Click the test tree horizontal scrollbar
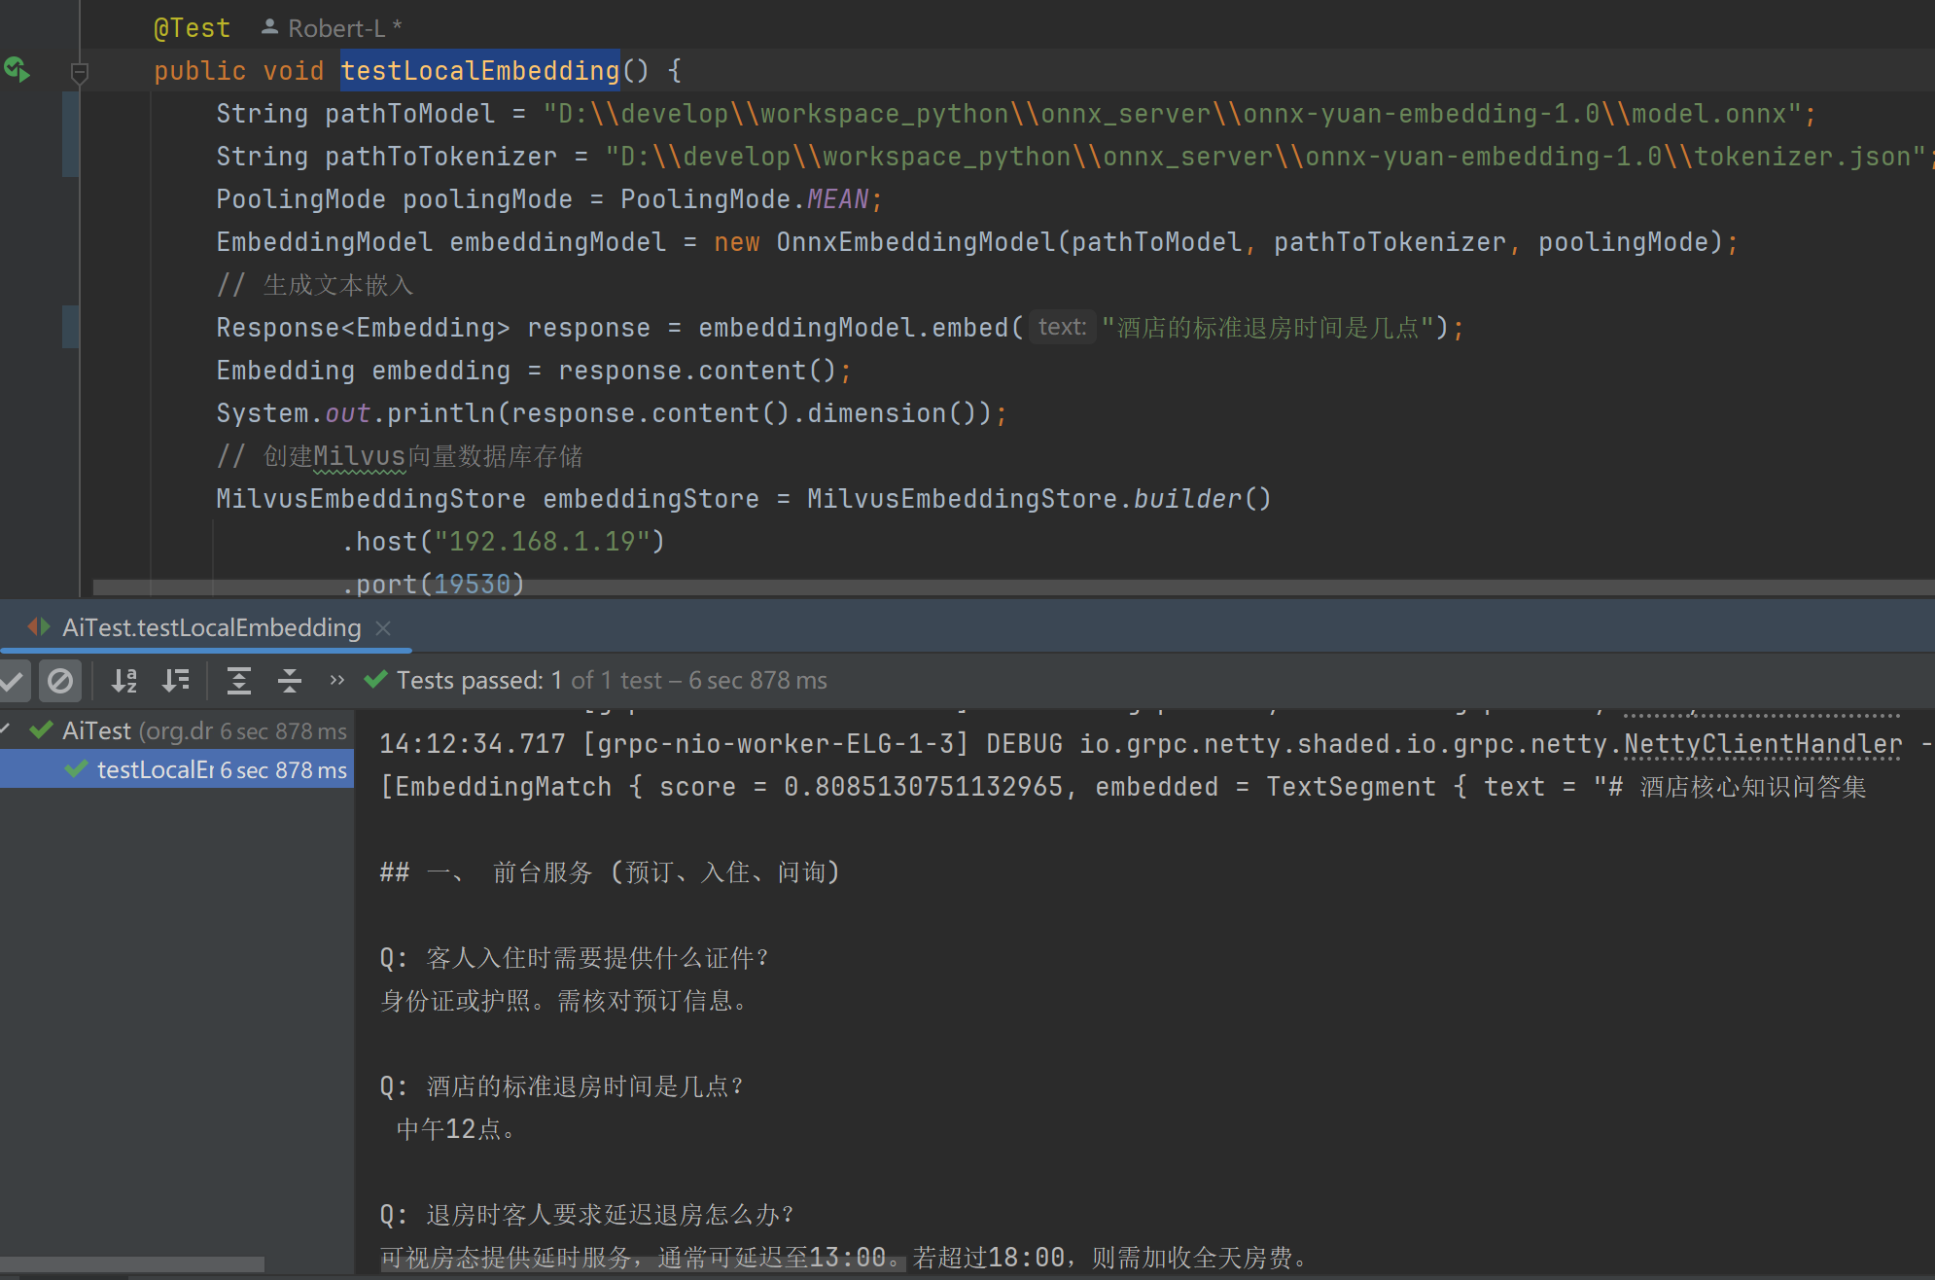This screenshot has height=1280, width=1935. point(132,1264)
